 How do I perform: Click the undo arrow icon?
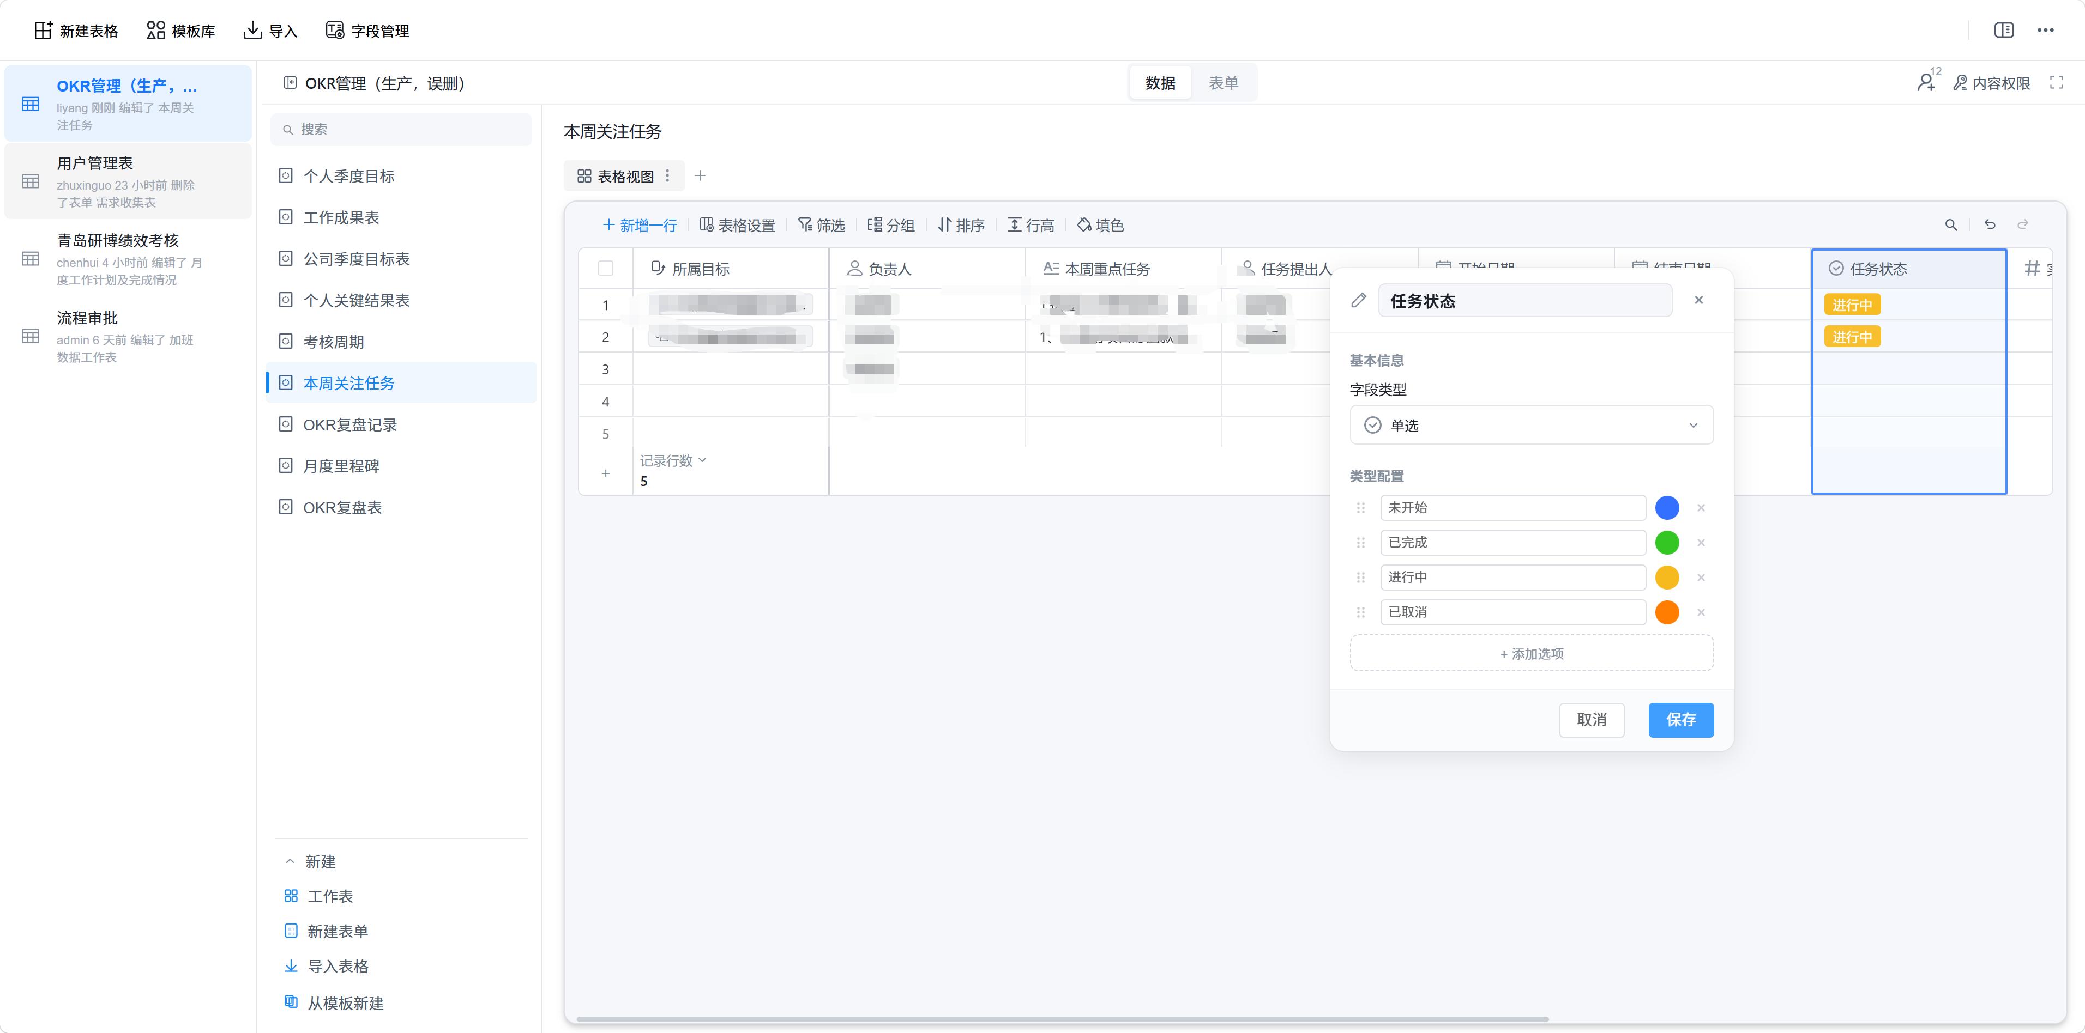pos(1990,225)
